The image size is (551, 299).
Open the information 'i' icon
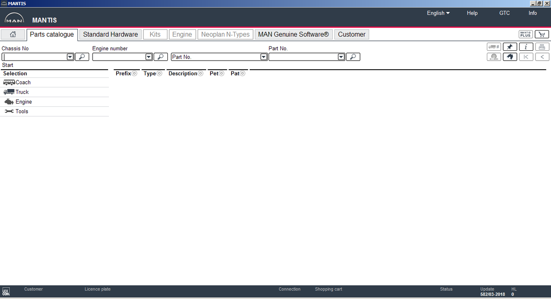pyautogui.click(x=526, y=47)
